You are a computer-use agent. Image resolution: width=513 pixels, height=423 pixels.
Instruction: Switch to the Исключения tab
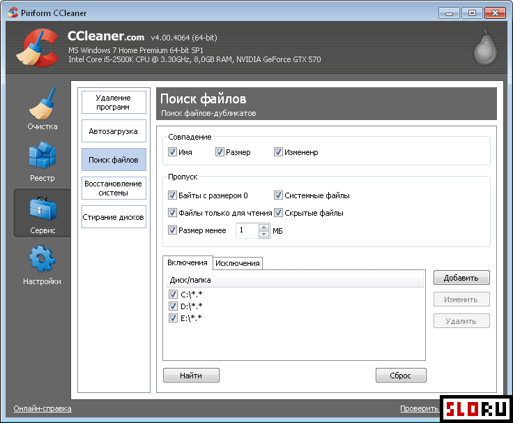tap(238, 263)
